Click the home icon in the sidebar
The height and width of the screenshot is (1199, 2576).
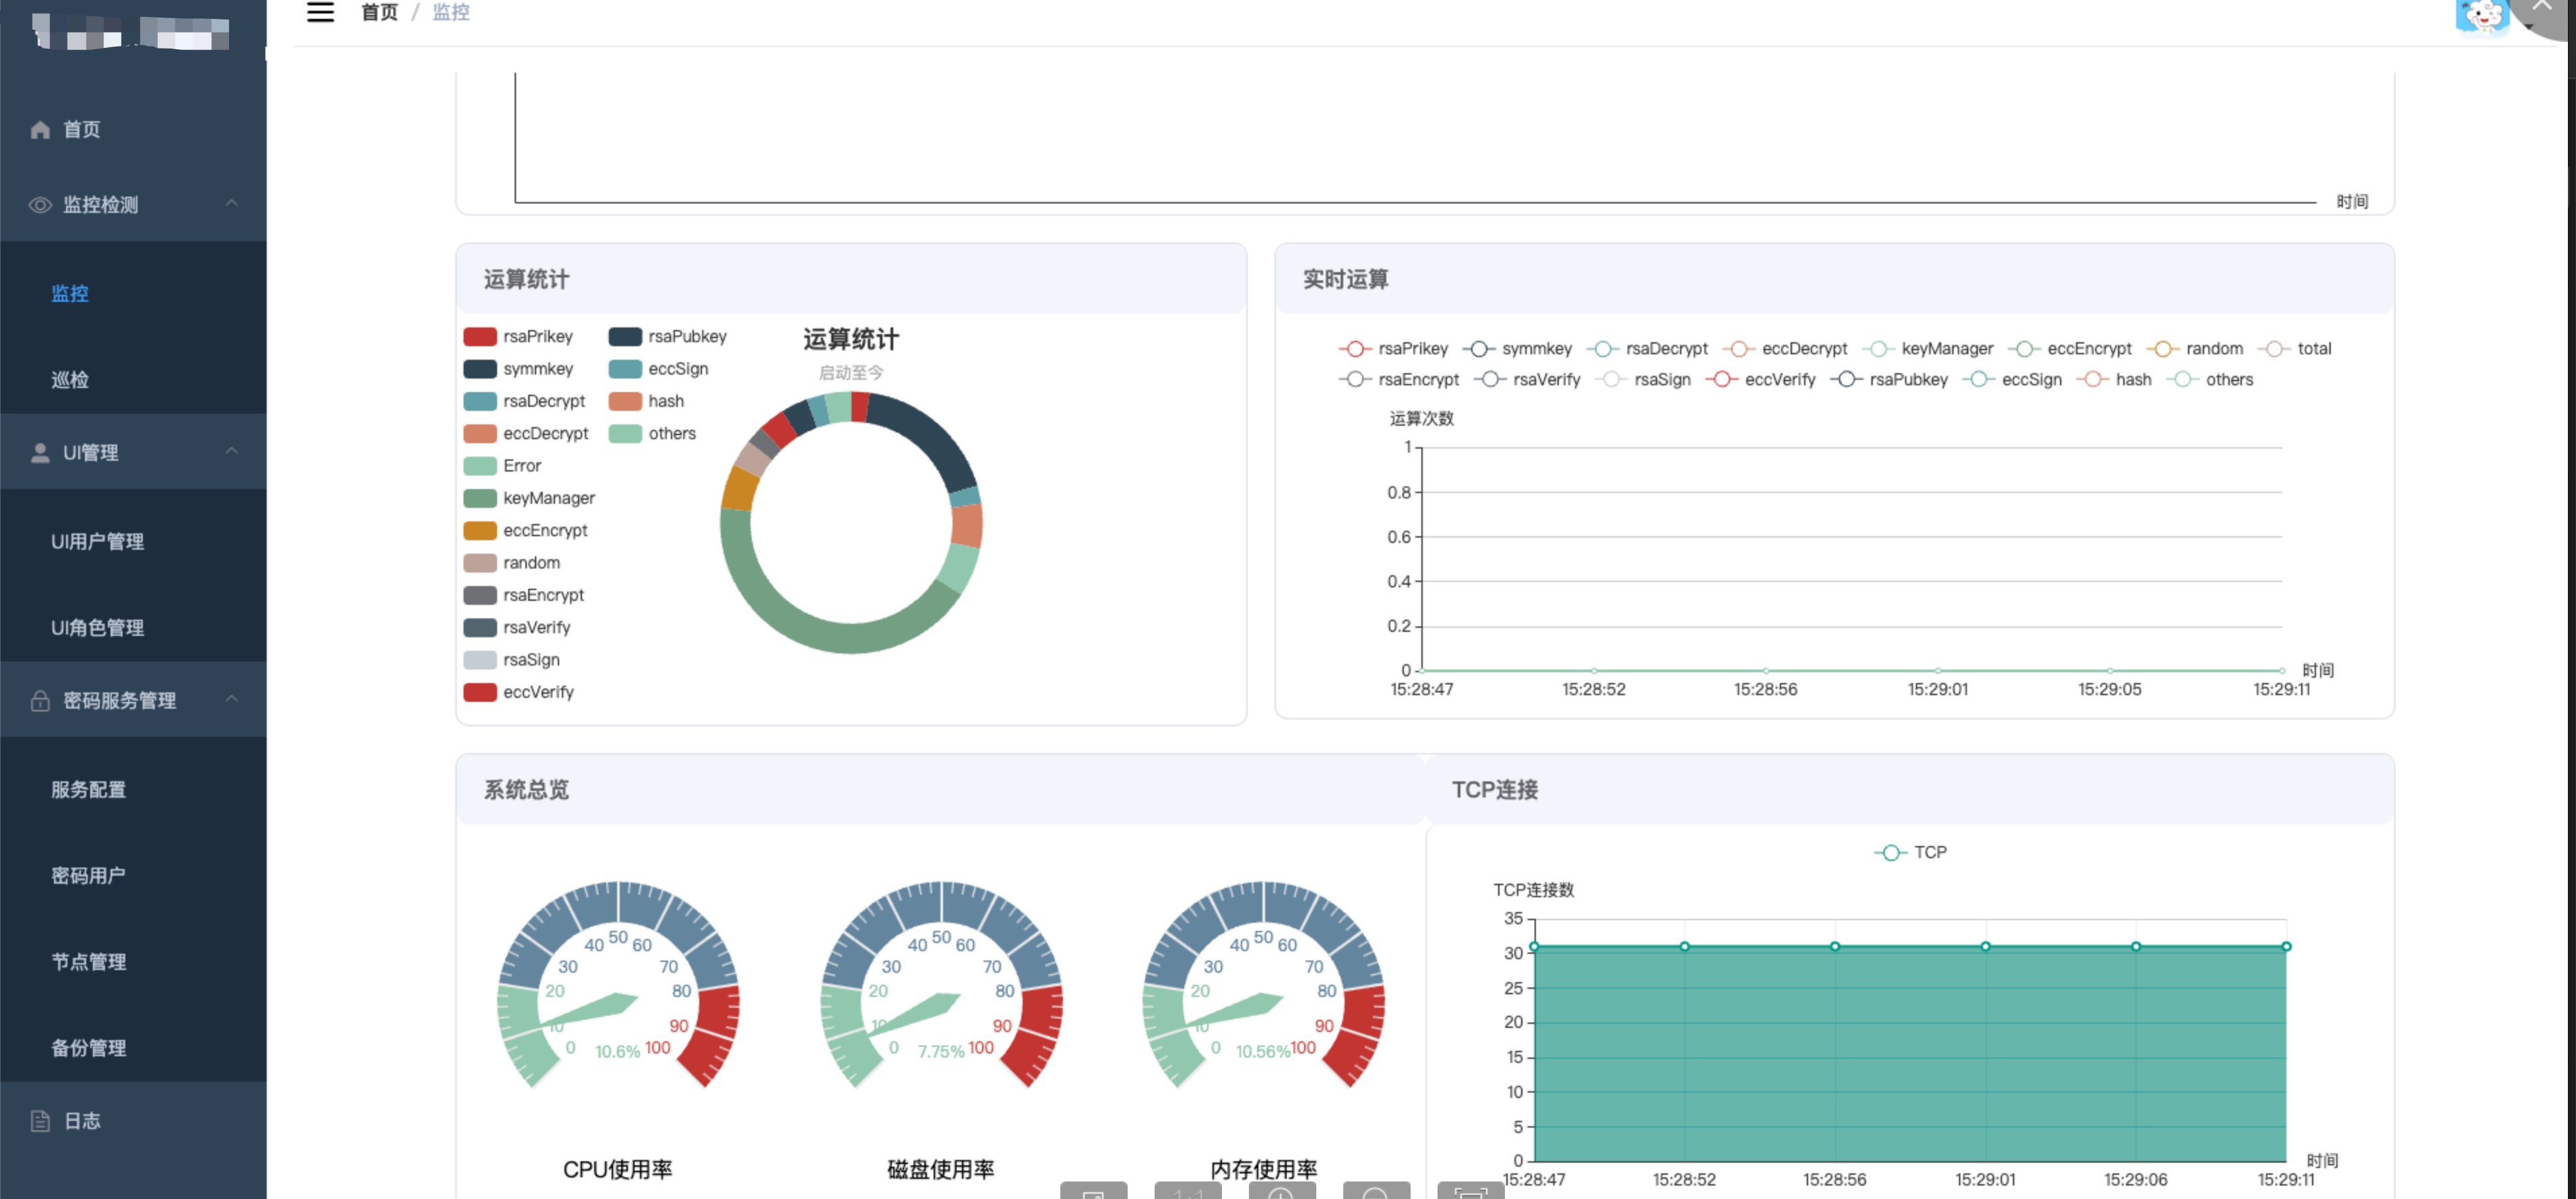point(40,130)
